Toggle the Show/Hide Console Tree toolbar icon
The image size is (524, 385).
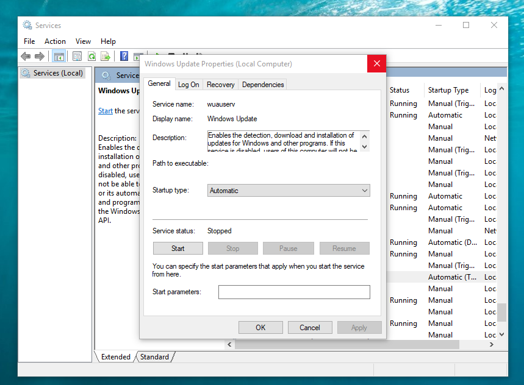click(x=59, y=57)
